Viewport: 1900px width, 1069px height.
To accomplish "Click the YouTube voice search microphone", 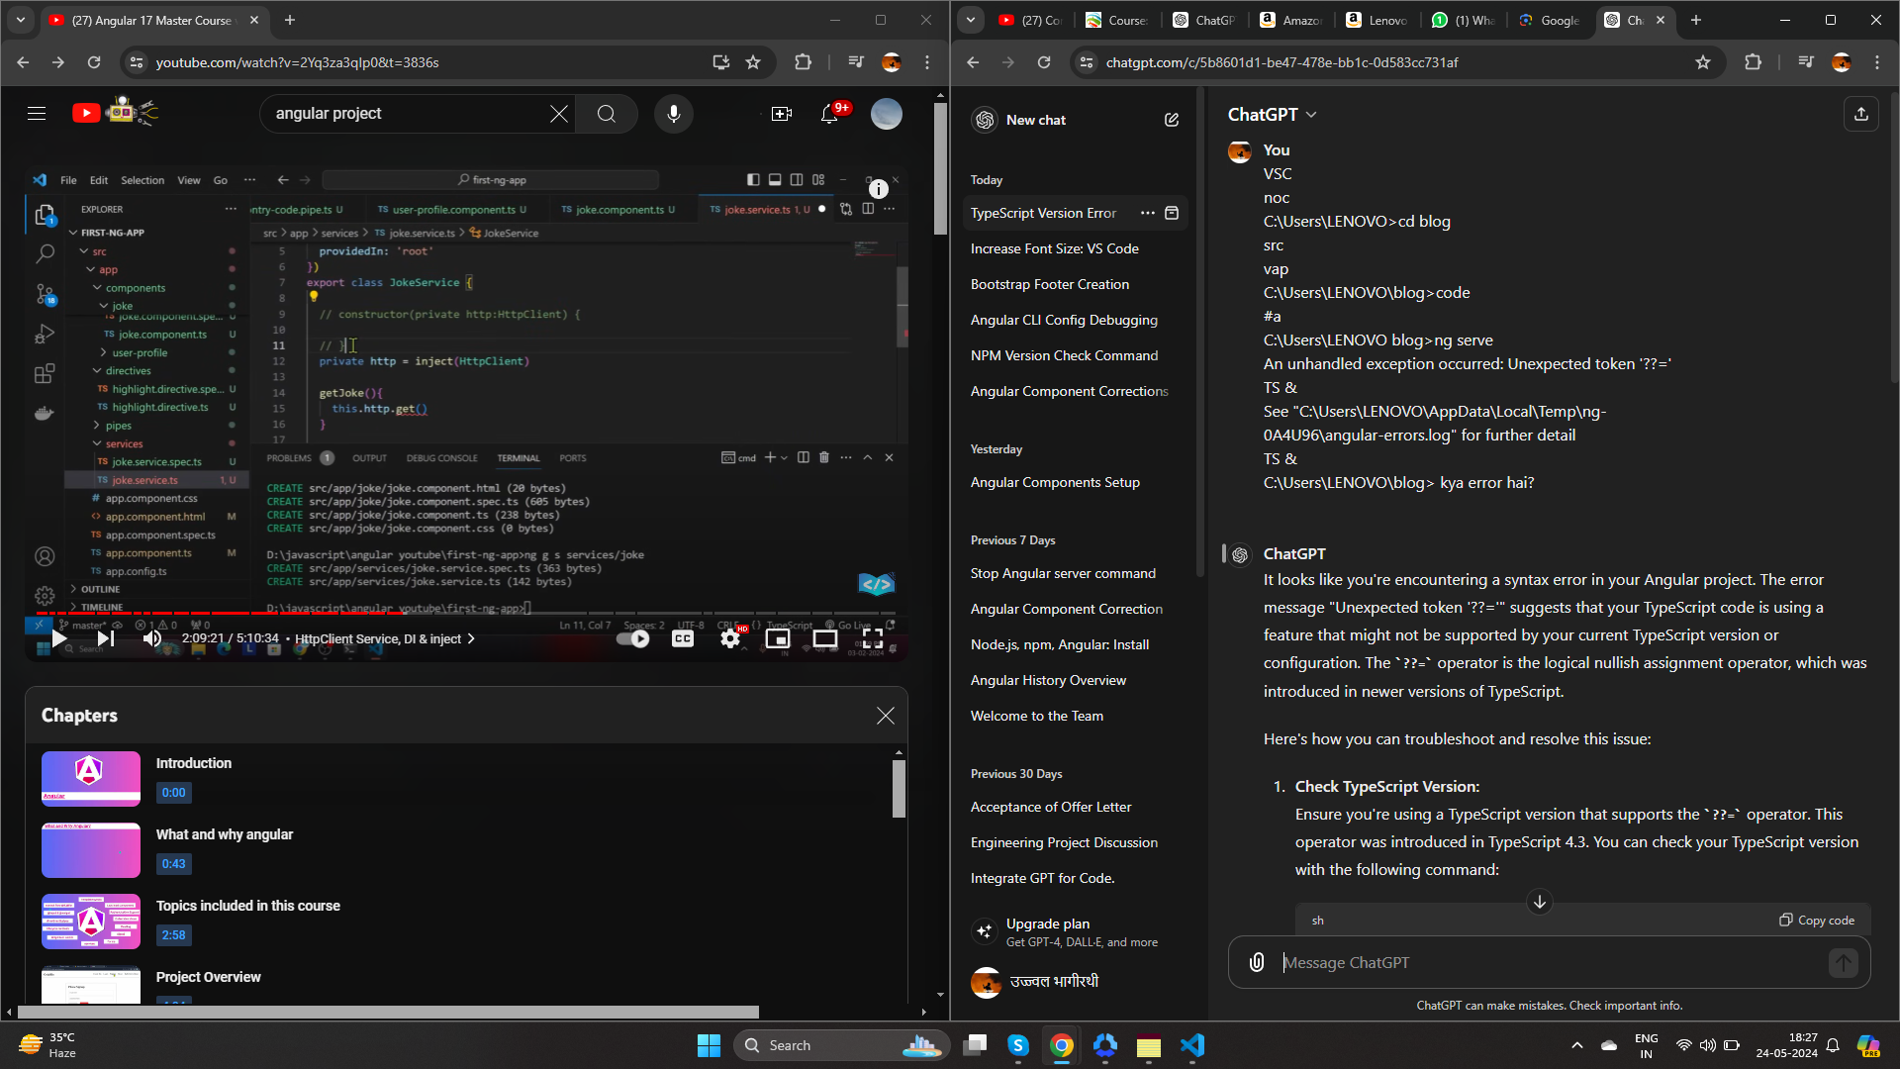I will (674, 114).
